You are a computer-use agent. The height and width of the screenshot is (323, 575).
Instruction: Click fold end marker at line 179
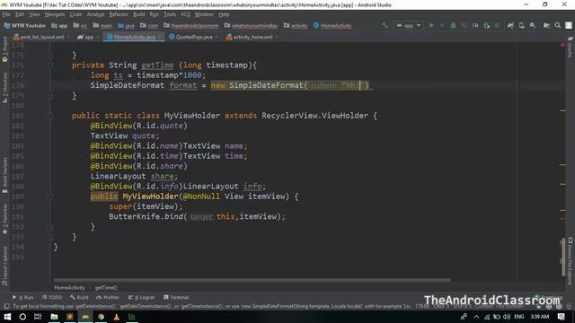point(50,96)
